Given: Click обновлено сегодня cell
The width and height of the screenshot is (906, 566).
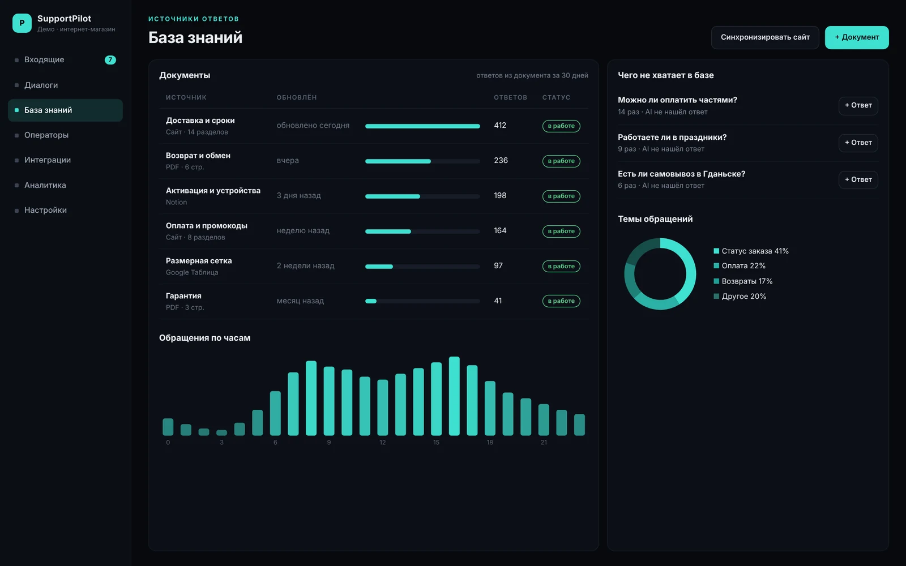Looking at the screenshot, I should [313, 126].
